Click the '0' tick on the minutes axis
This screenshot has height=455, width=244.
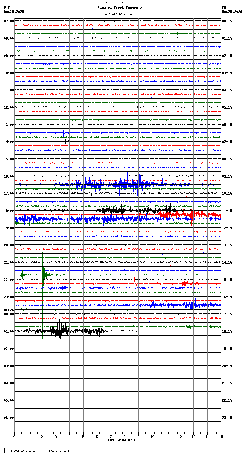14,437
